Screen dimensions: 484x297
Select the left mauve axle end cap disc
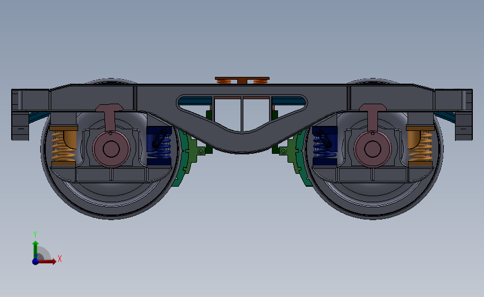click(111, 149)
